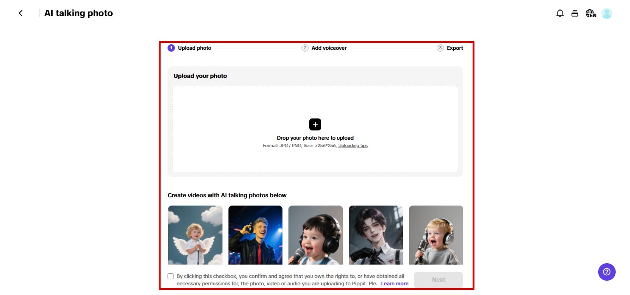Open the notifications bell
This screenshot has width=630, height=295.
click(560, 13)
